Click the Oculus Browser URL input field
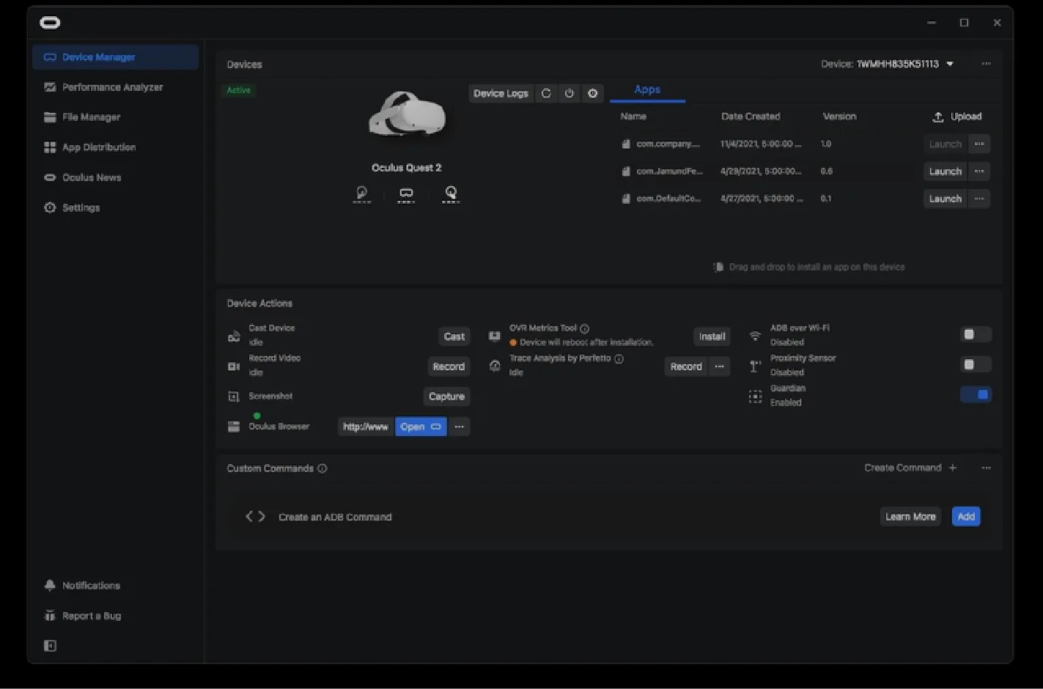Viewport: 1043px width, 689px height. [x=366, y=427]
